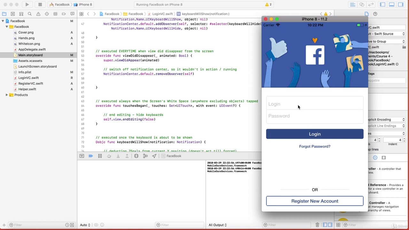Show the Version editor arrows icon
This screenshot has width=409, height=230.
coord(371,4)
